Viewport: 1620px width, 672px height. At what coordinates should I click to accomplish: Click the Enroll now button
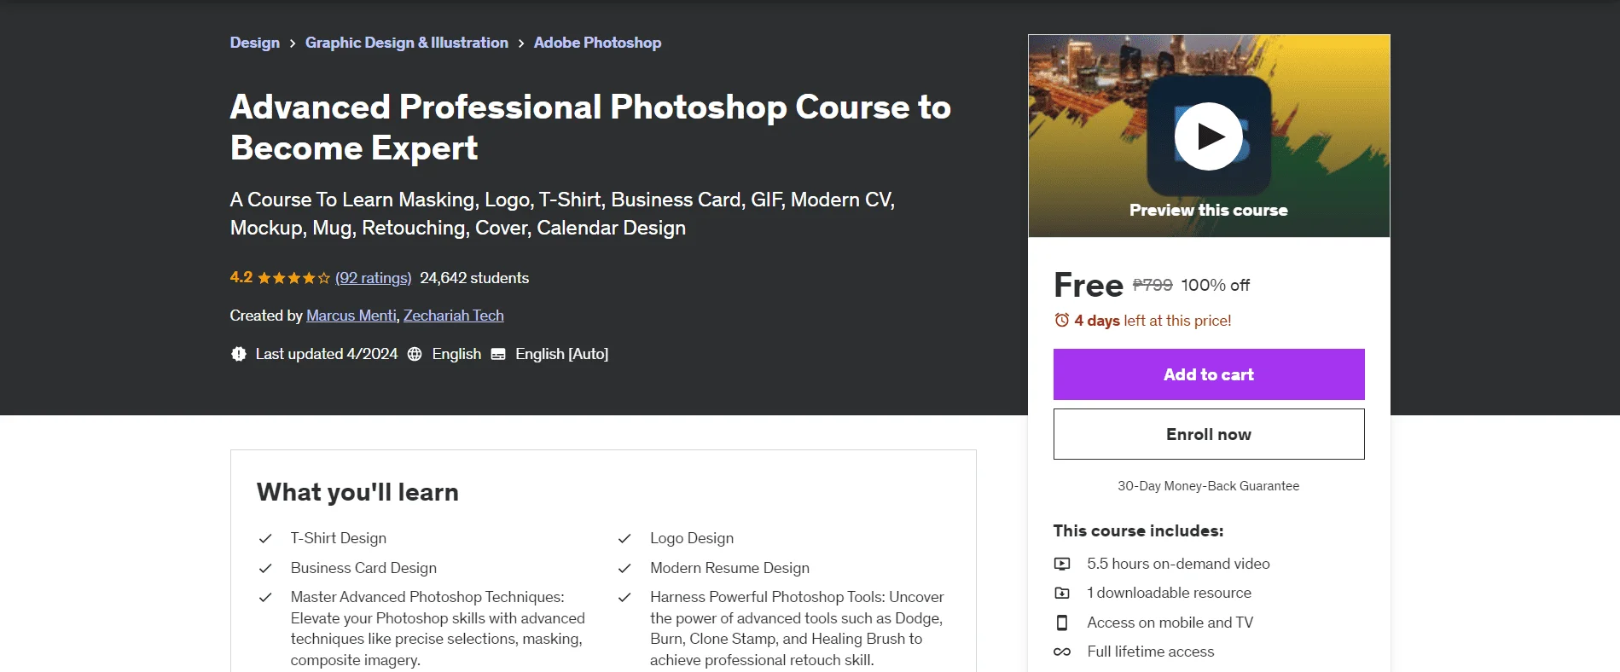click(x=1209, y=434)
